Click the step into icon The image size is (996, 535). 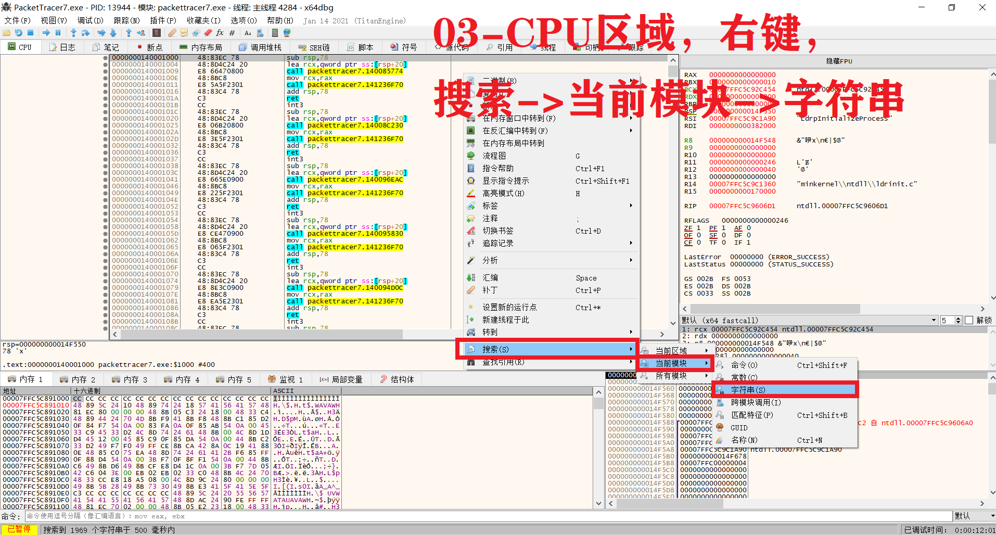coord(73,33)
